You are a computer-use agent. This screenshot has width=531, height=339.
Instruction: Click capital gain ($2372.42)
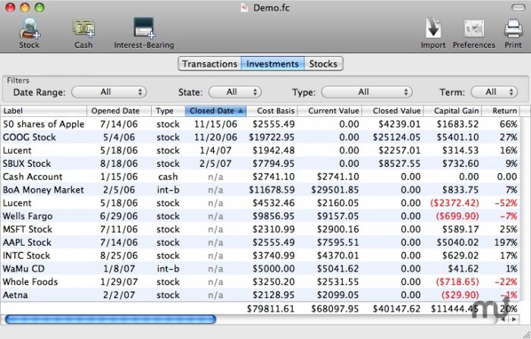454,202
